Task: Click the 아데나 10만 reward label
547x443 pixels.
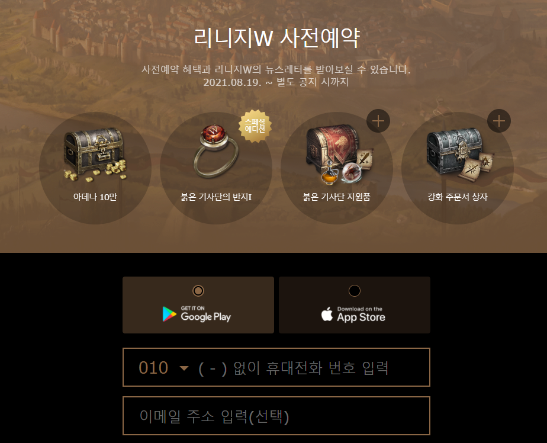Action: [x=95, y=197]
